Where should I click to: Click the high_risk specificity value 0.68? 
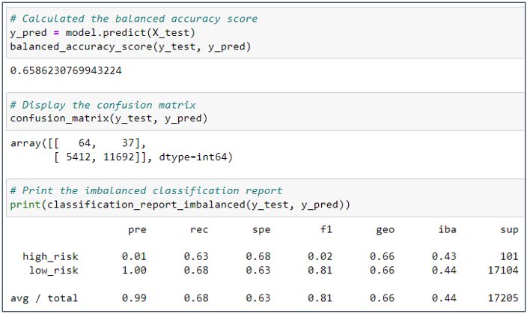pos(258,256)
